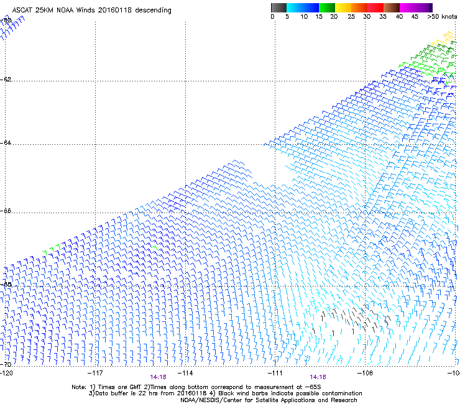Click the note line 'Times are GMT'
Screen dimensions: 460x404
tap(120, 387)
